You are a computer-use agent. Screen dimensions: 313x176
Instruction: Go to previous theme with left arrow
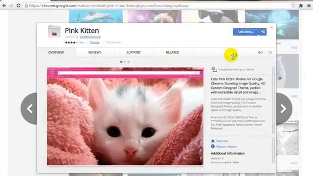click(29, 109)
